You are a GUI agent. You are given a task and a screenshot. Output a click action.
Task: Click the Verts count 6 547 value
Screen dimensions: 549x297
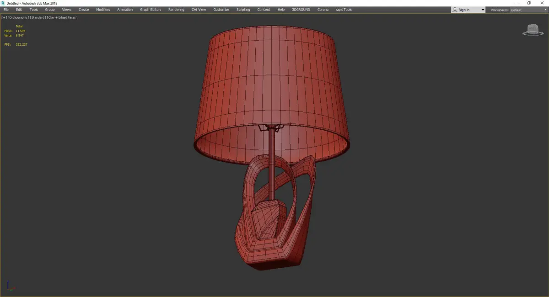[x=20, y=35]
